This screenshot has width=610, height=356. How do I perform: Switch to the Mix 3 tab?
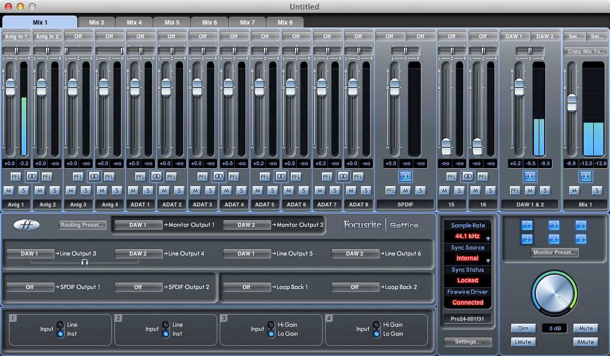(96, 23)
